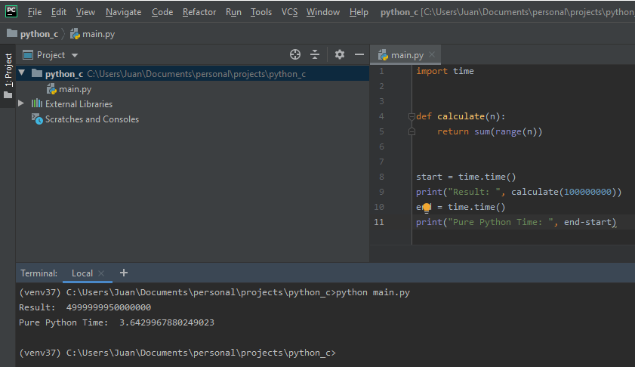The height and width of the screenshot is (367, 635).
Task: Click Result 4999999950000000 terminal output
Action: pos(85,307)
